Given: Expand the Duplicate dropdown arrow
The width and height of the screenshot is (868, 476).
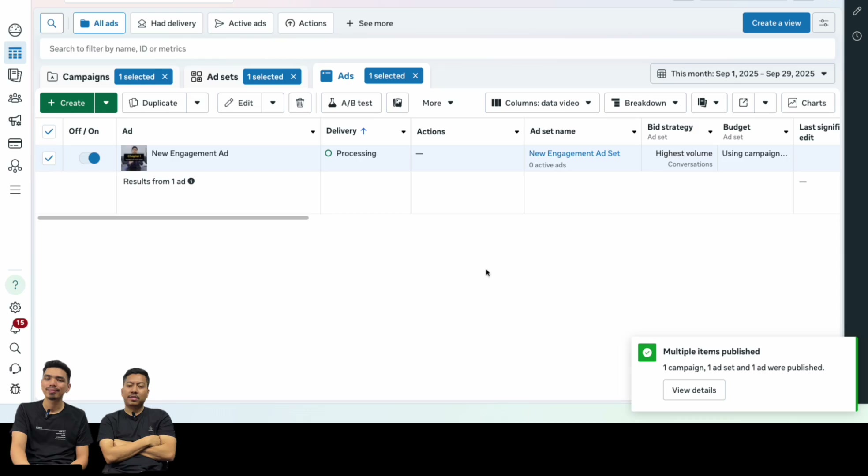Looking at the screenshot, I should [197, 103].
